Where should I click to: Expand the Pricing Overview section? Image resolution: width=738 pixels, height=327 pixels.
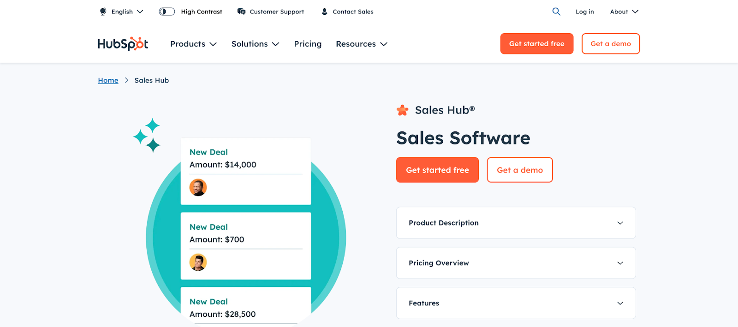pos(516,263)
